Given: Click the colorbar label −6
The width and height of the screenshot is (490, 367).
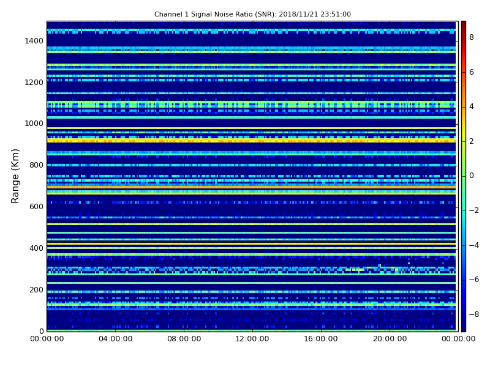Looking at the screenshot, I should [x=474, y=280].
